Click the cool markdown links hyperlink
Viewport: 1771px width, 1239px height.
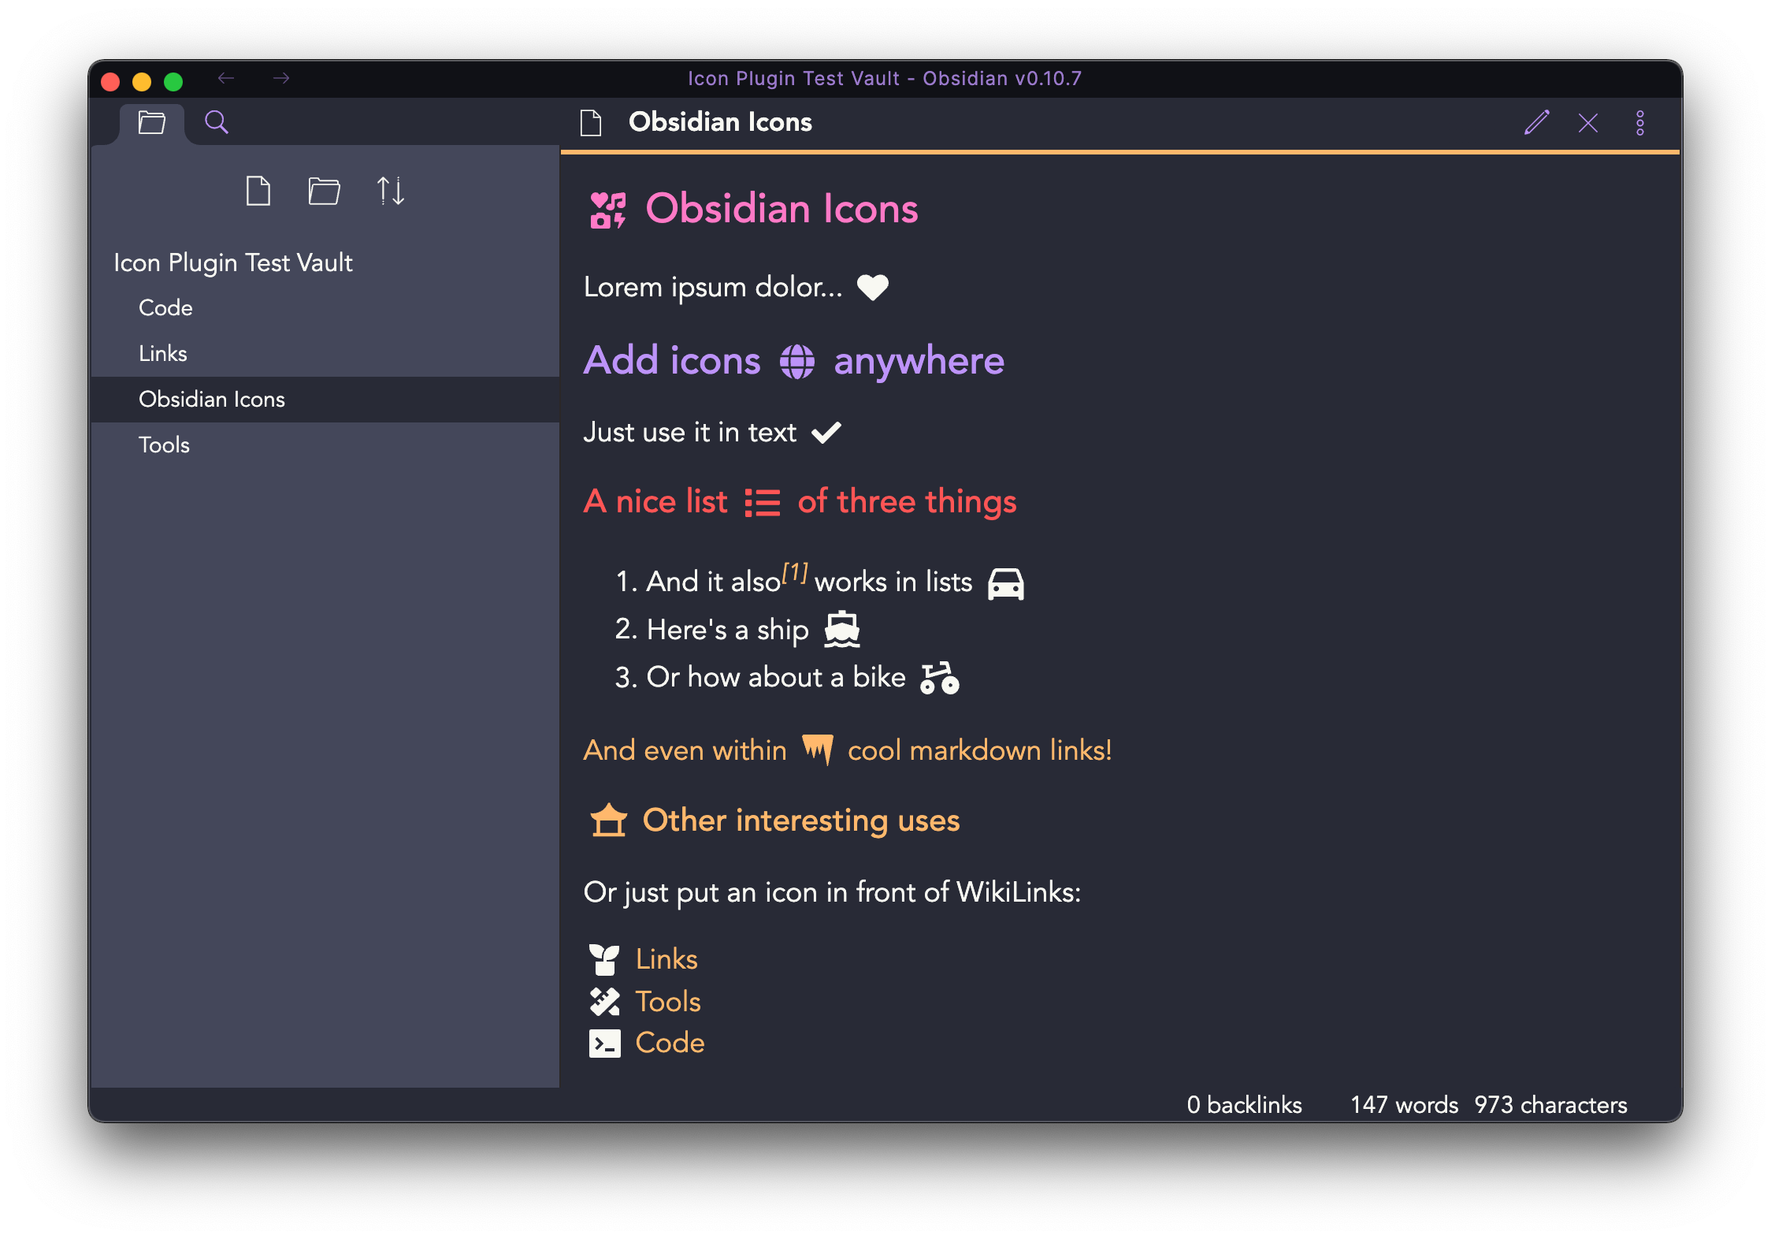point(979,750)
